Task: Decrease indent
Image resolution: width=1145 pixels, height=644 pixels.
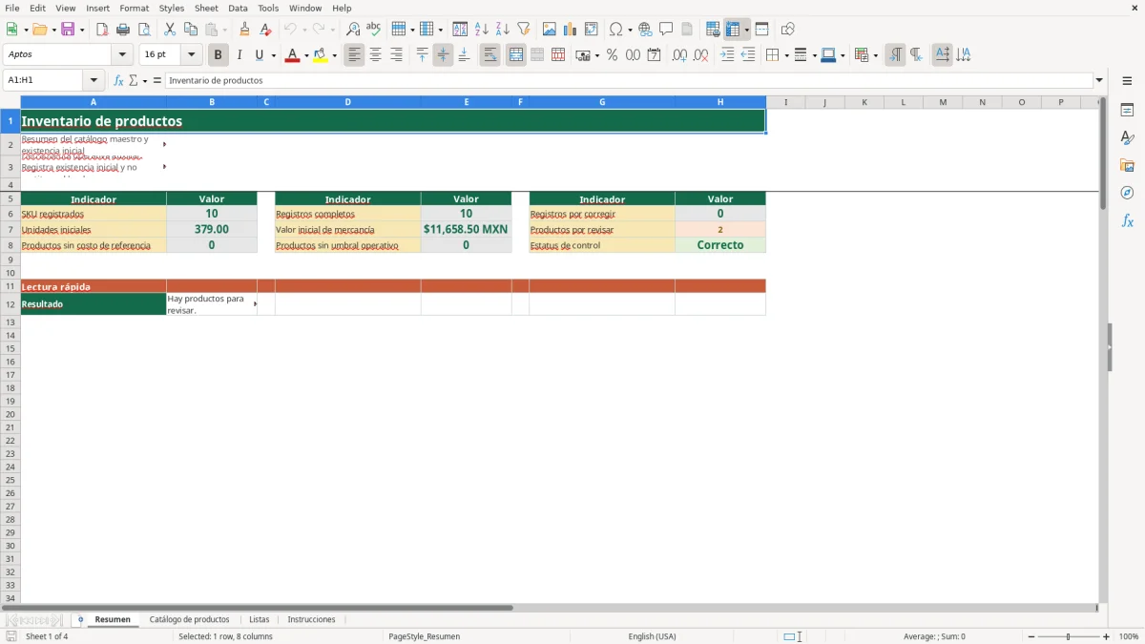Action: tap(748, 55)
